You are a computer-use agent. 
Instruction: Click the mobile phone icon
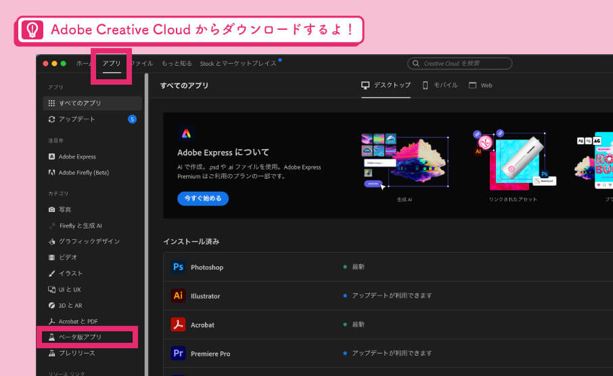pos(426,85)
